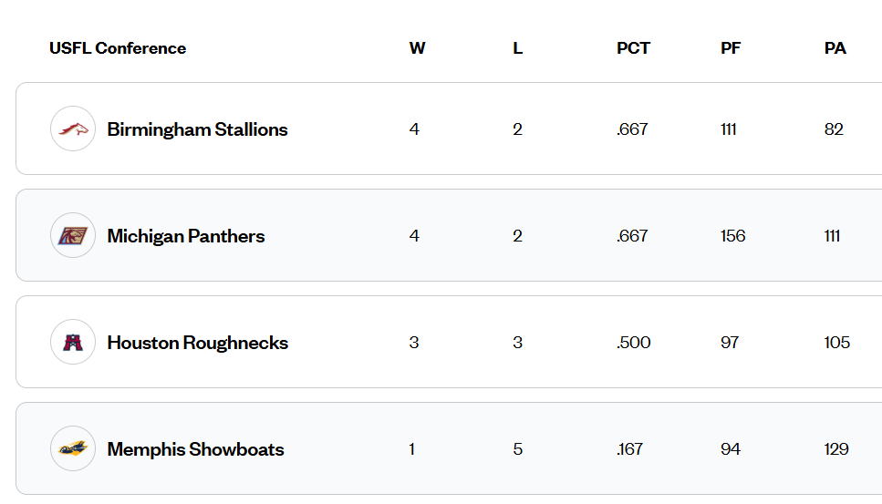
Task: Click the Memphis Showboats team logo
Action: click(73, 449)
